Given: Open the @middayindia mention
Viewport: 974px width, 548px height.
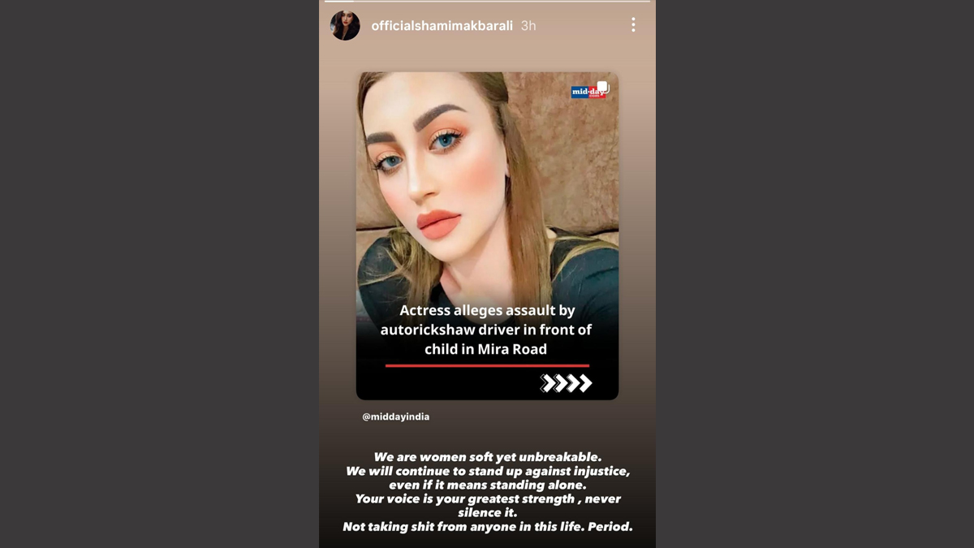Looking at the screenshot, I should [396, 416].
